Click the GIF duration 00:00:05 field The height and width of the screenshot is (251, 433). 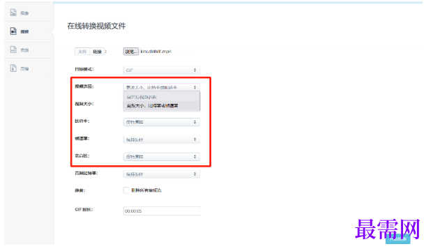pos(162,211)
